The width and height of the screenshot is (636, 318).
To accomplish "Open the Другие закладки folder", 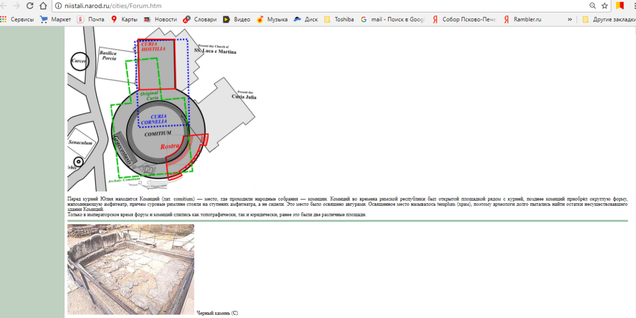I will pyautogui.click(x=609, y=19).
